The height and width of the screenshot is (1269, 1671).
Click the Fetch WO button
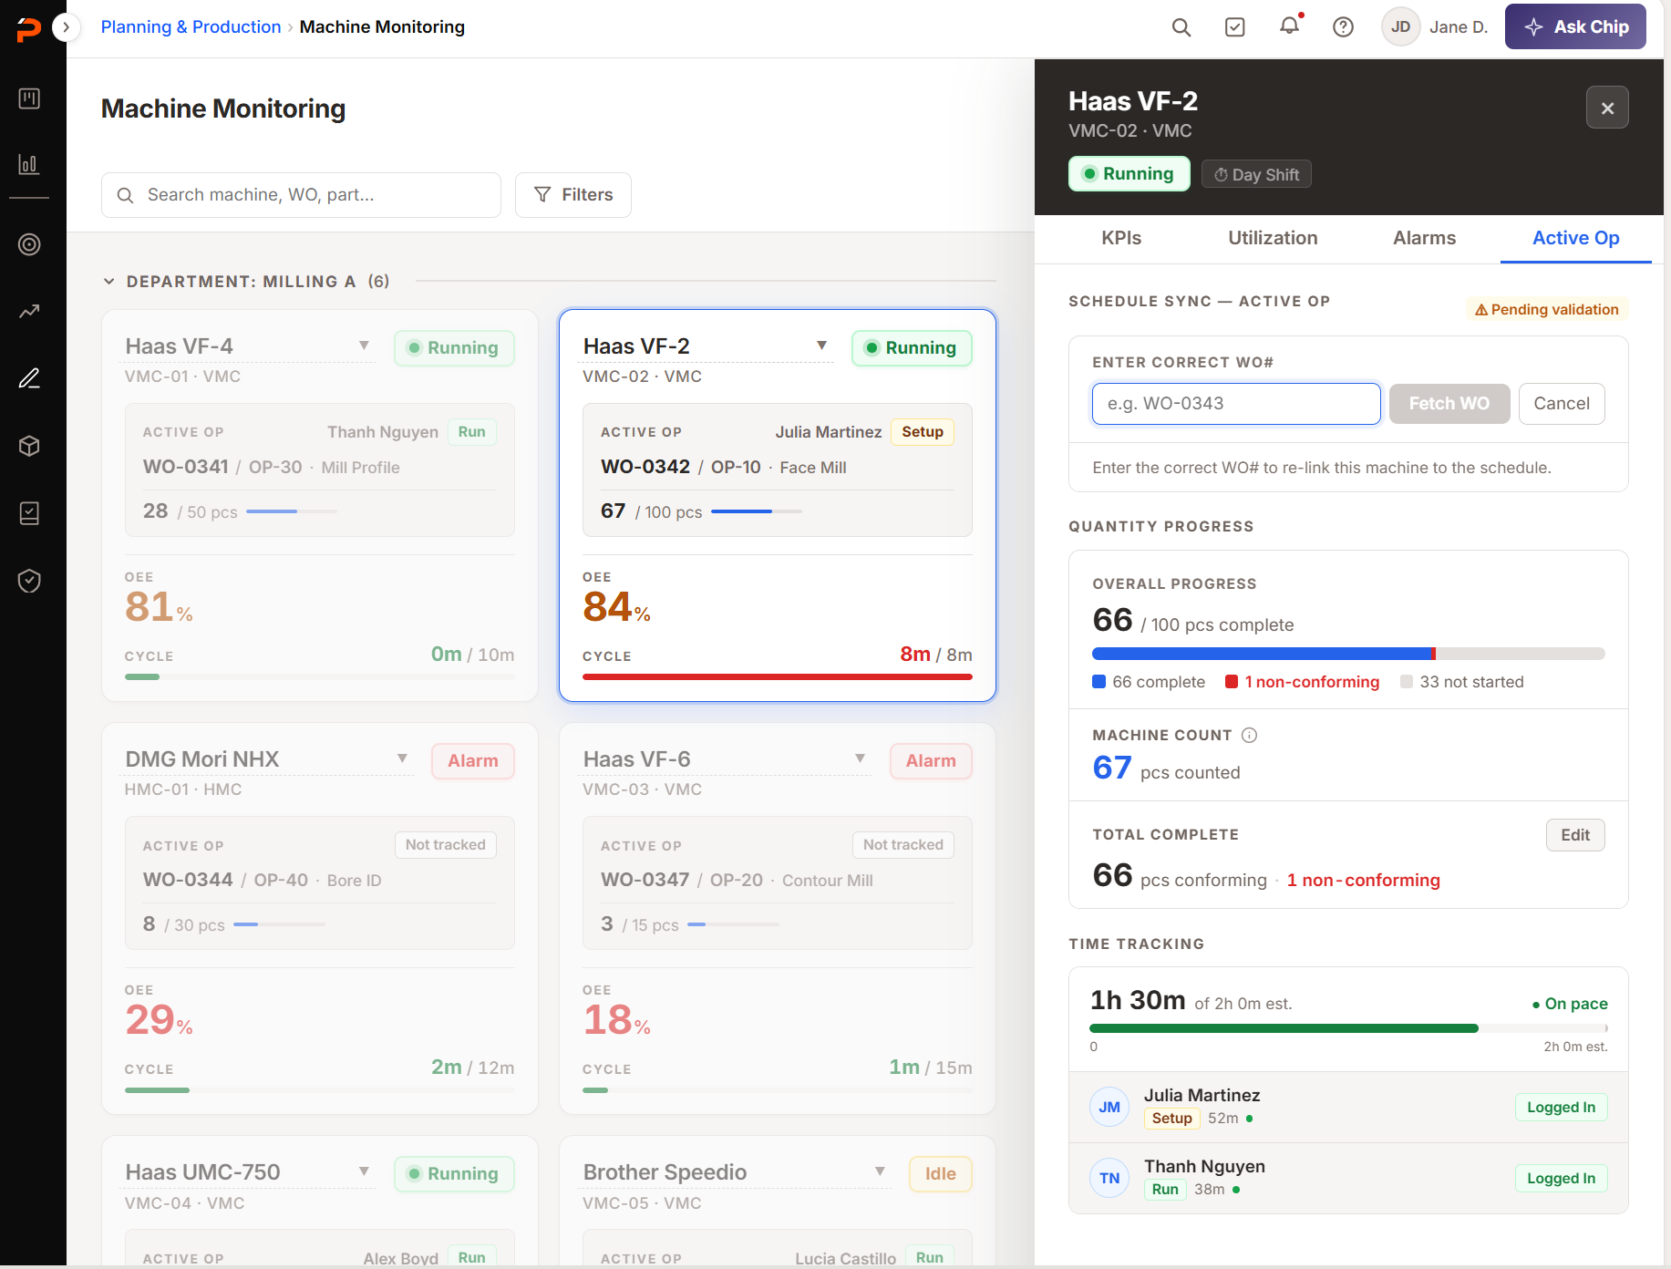1449,404
